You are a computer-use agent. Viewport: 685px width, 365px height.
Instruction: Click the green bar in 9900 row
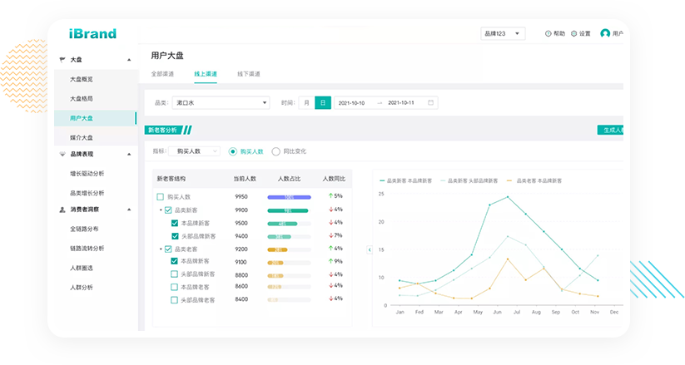288,210
